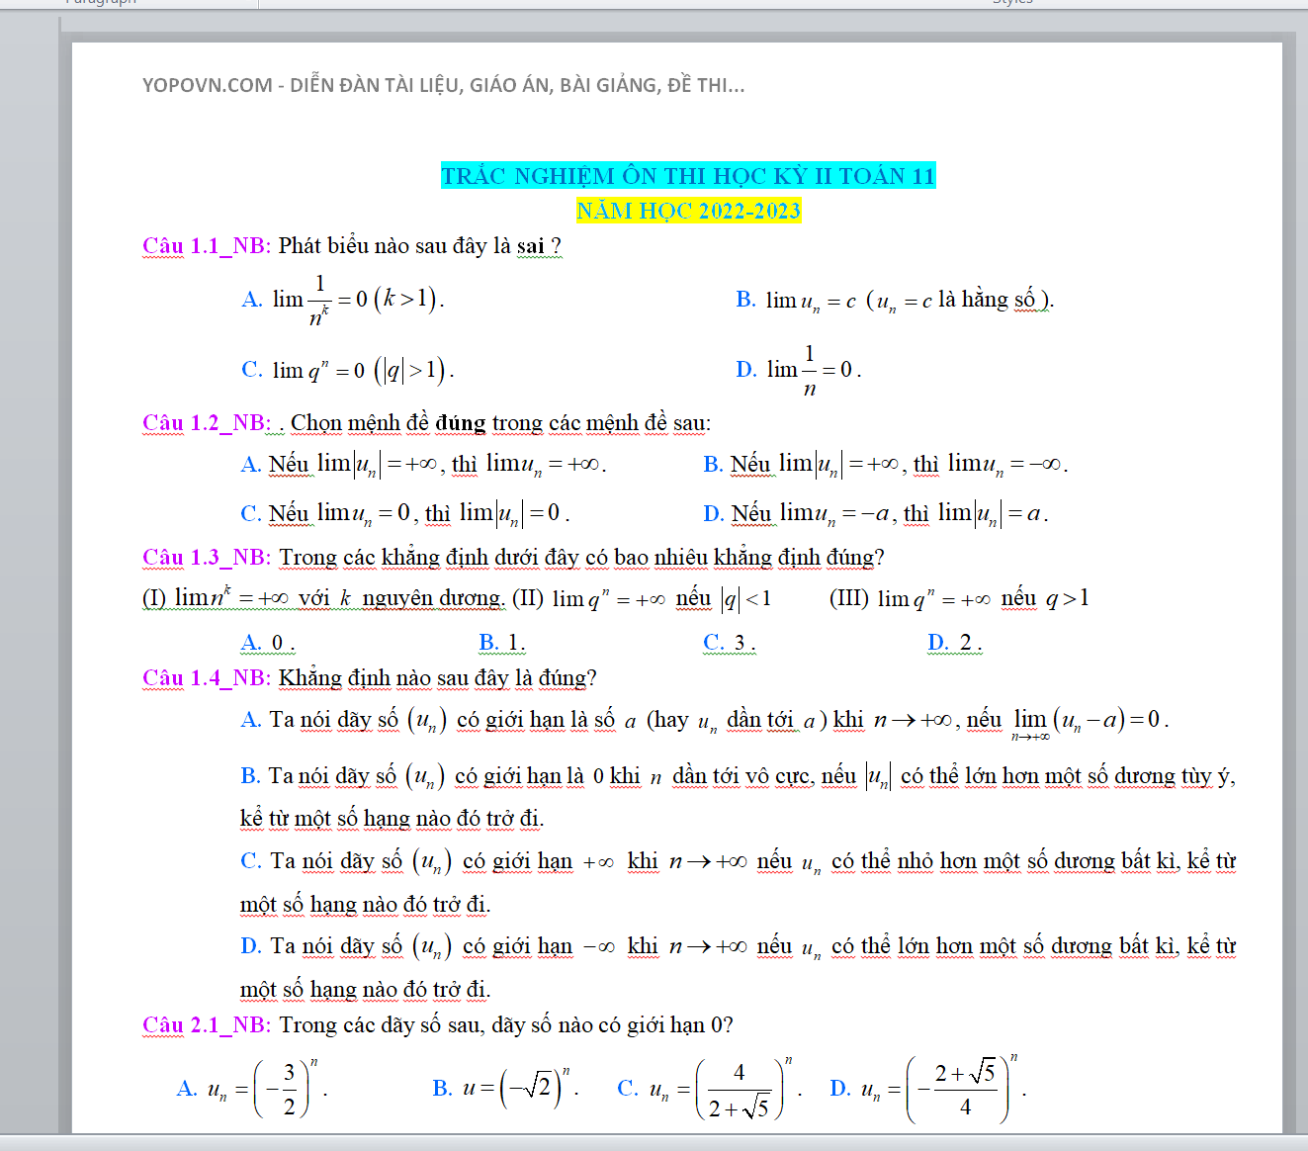
Task: Click the Câu 2.1_NB question label
Action: tap(206, 1025)
